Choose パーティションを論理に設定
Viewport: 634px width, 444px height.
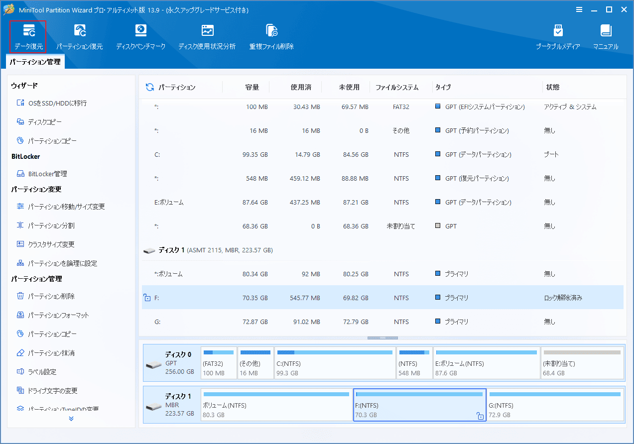[57, 263]
